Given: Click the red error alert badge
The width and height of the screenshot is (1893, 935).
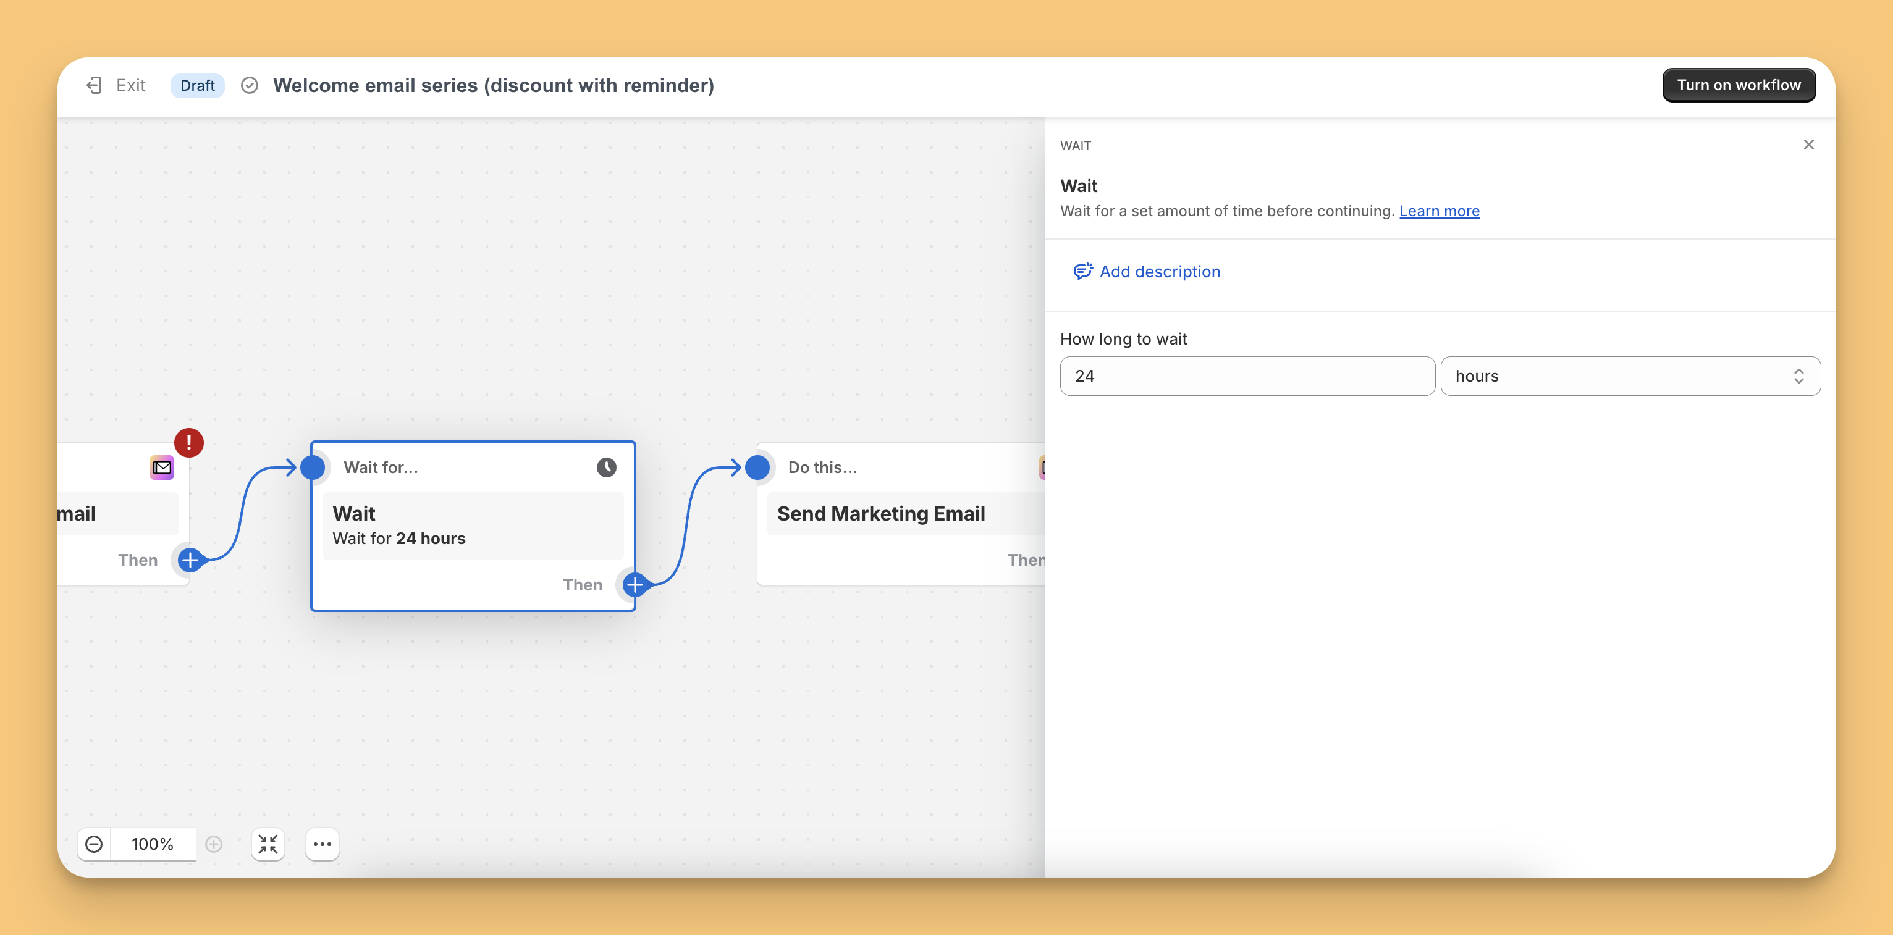Looking at the screenshot, I should [x=189, y=442].
